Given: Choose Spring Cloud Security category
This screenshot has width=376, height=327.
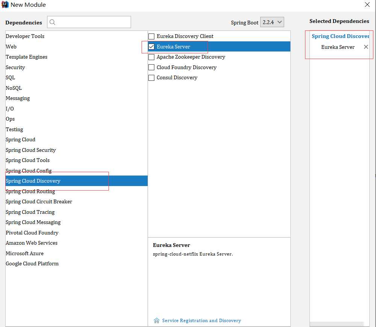Looking at the screenshot, I should [77, 150].
